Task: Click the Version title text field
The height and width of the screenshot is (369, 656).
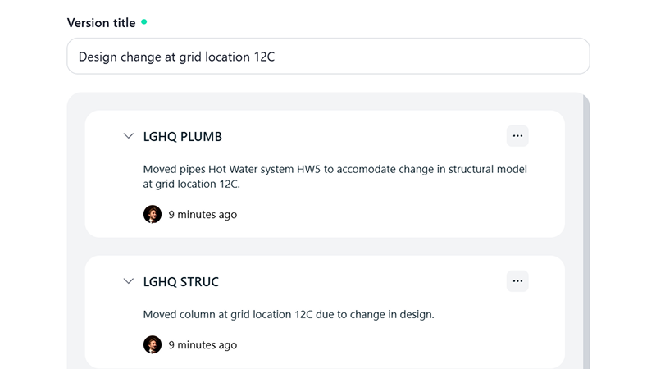Action: coord(328,57)
